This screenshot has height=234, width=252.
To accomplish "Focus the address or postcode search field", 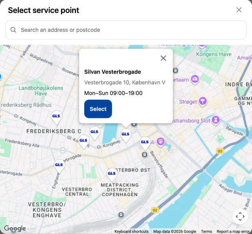I will point(126,30).
